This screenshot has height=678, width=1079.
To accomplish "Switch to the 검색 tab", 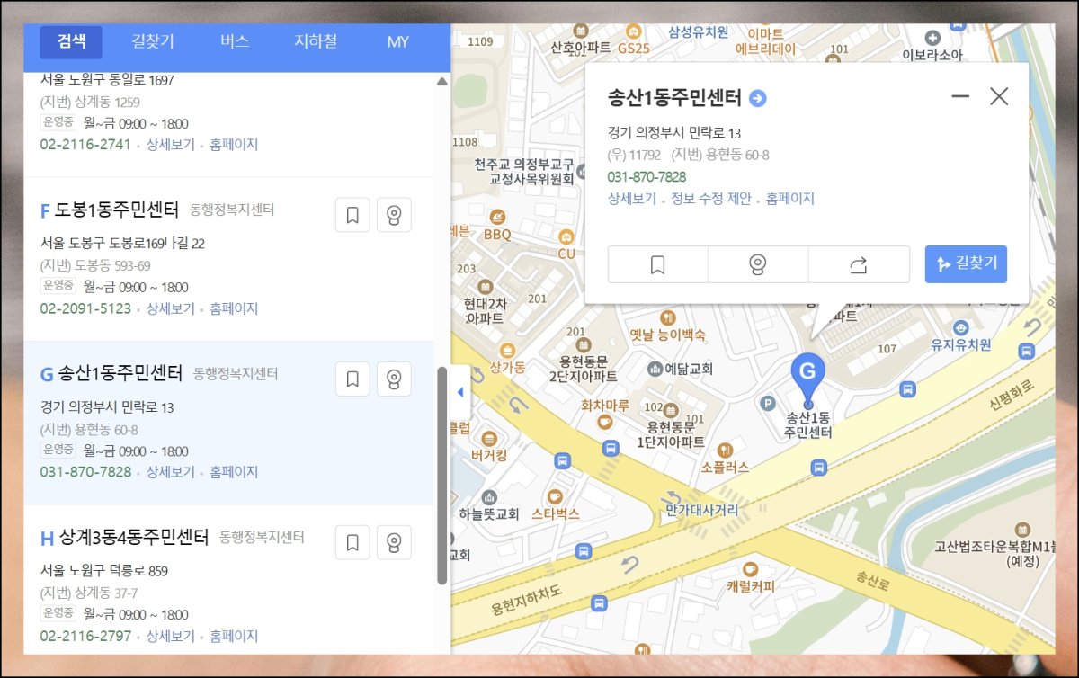I will 71,41.
